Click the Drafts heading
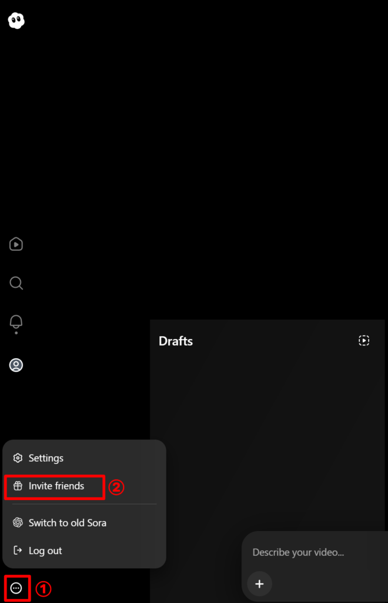388x603 pixels. click(176, 341)
